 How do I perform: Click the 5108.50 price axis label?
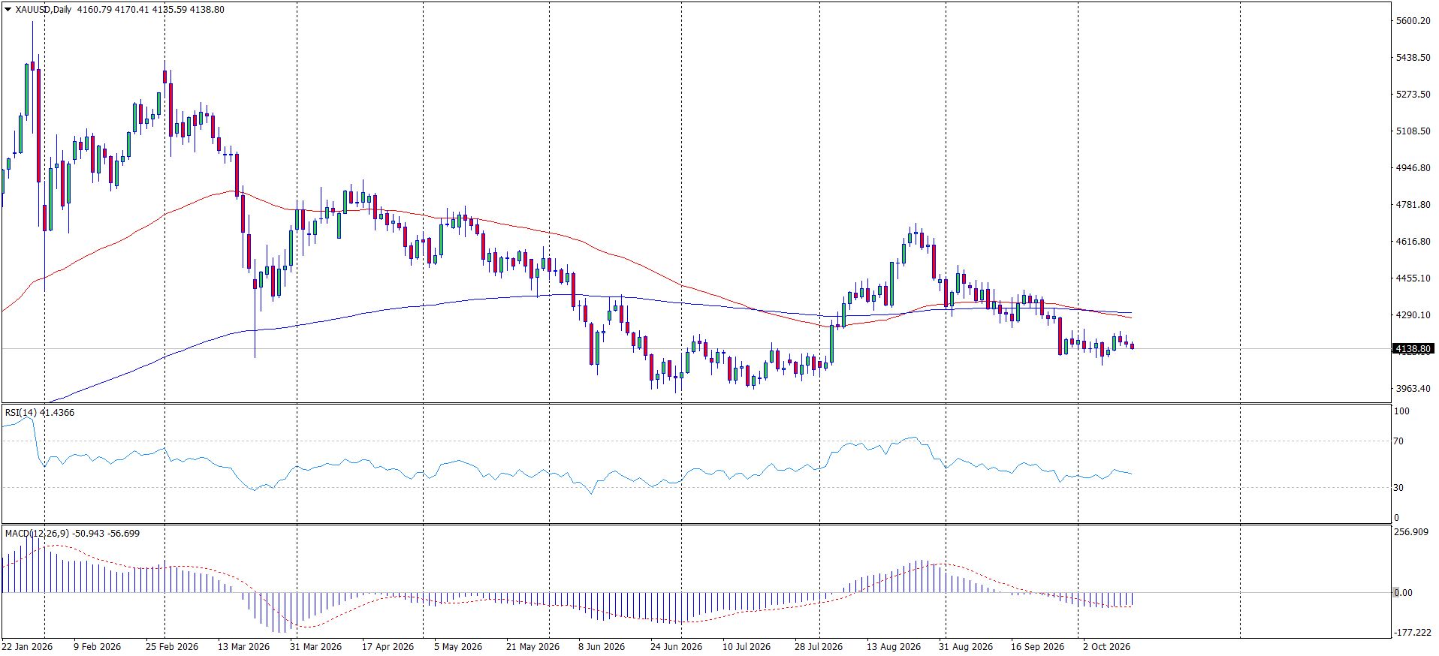click(x=1413, y=131)
